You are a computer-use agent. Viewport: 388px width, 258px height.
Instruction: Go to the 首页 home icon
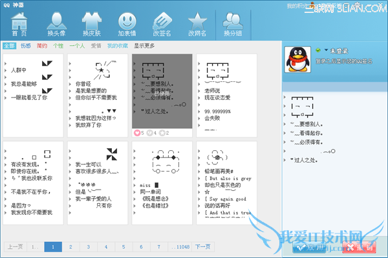[x=19, y=25]
